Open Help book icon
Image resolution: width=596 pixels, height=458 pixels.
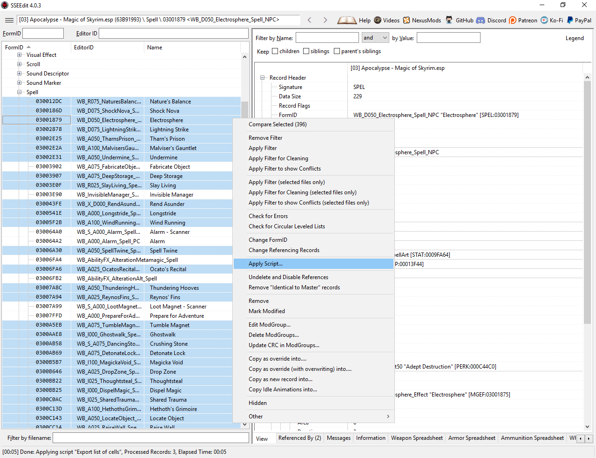[347, 20]
